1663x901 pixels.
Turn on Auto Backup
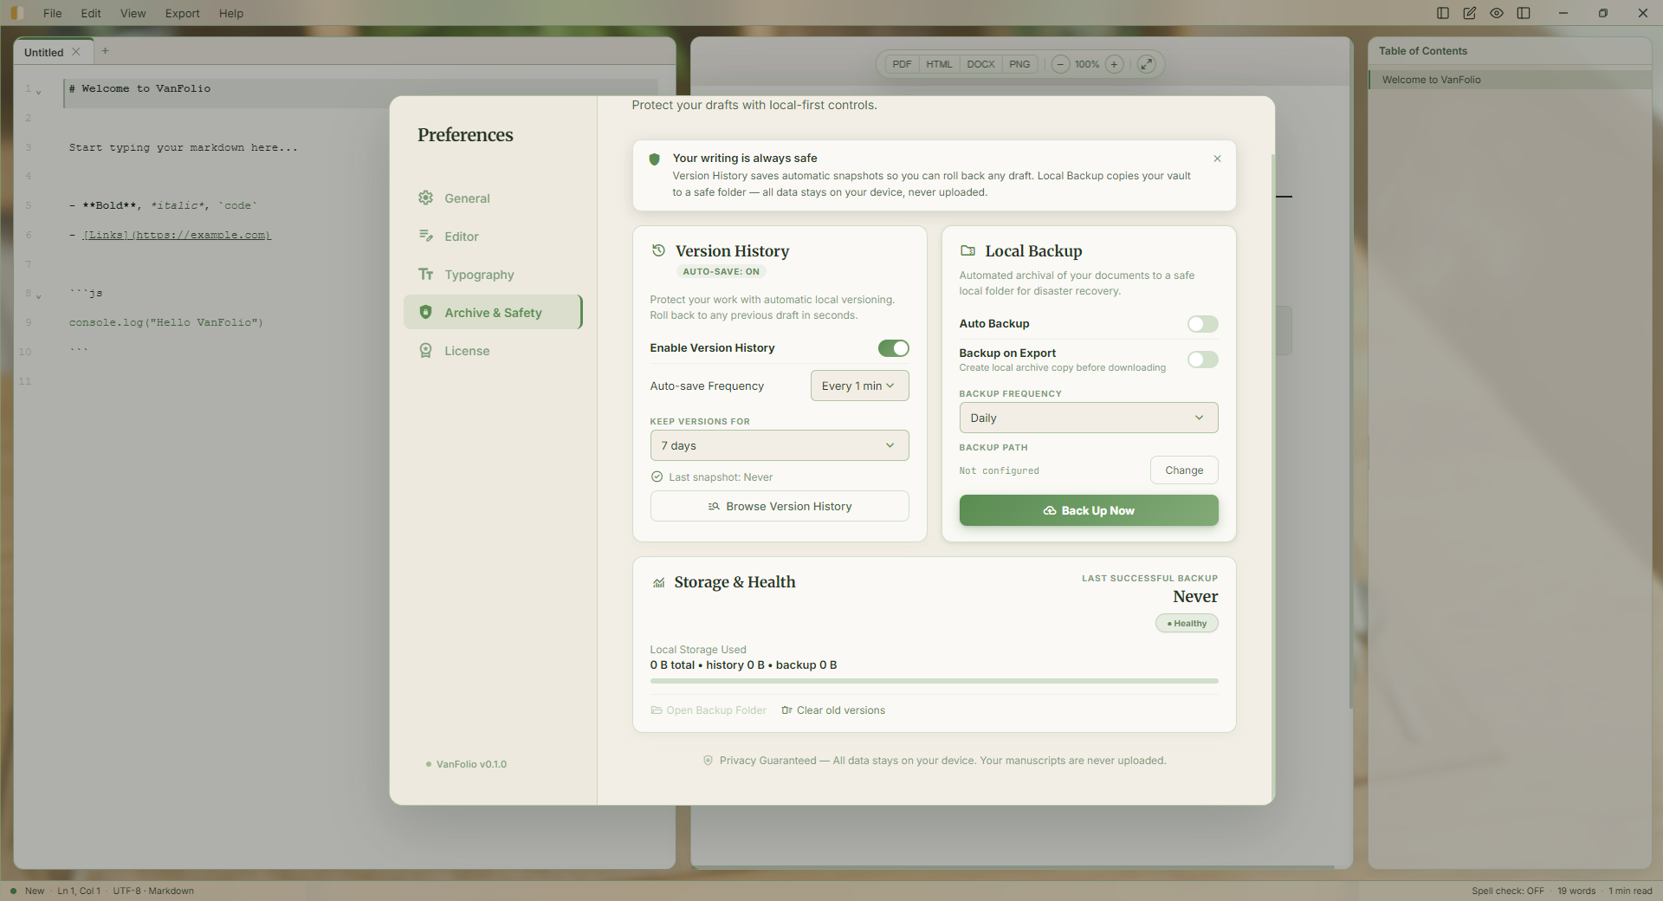[x=1202, y=324]
